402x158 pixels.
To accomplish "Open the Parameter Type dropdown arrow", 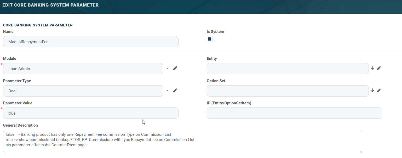I will pos(168,91).
